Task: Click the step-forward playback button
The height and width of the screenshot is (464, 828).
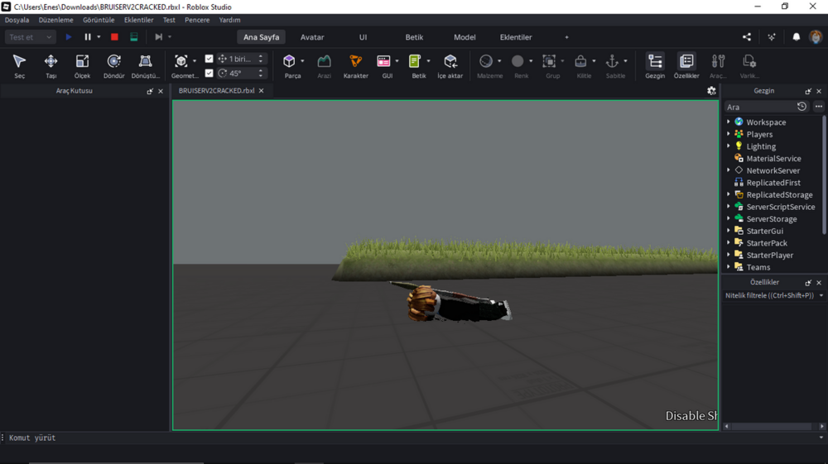Action: 158,37
